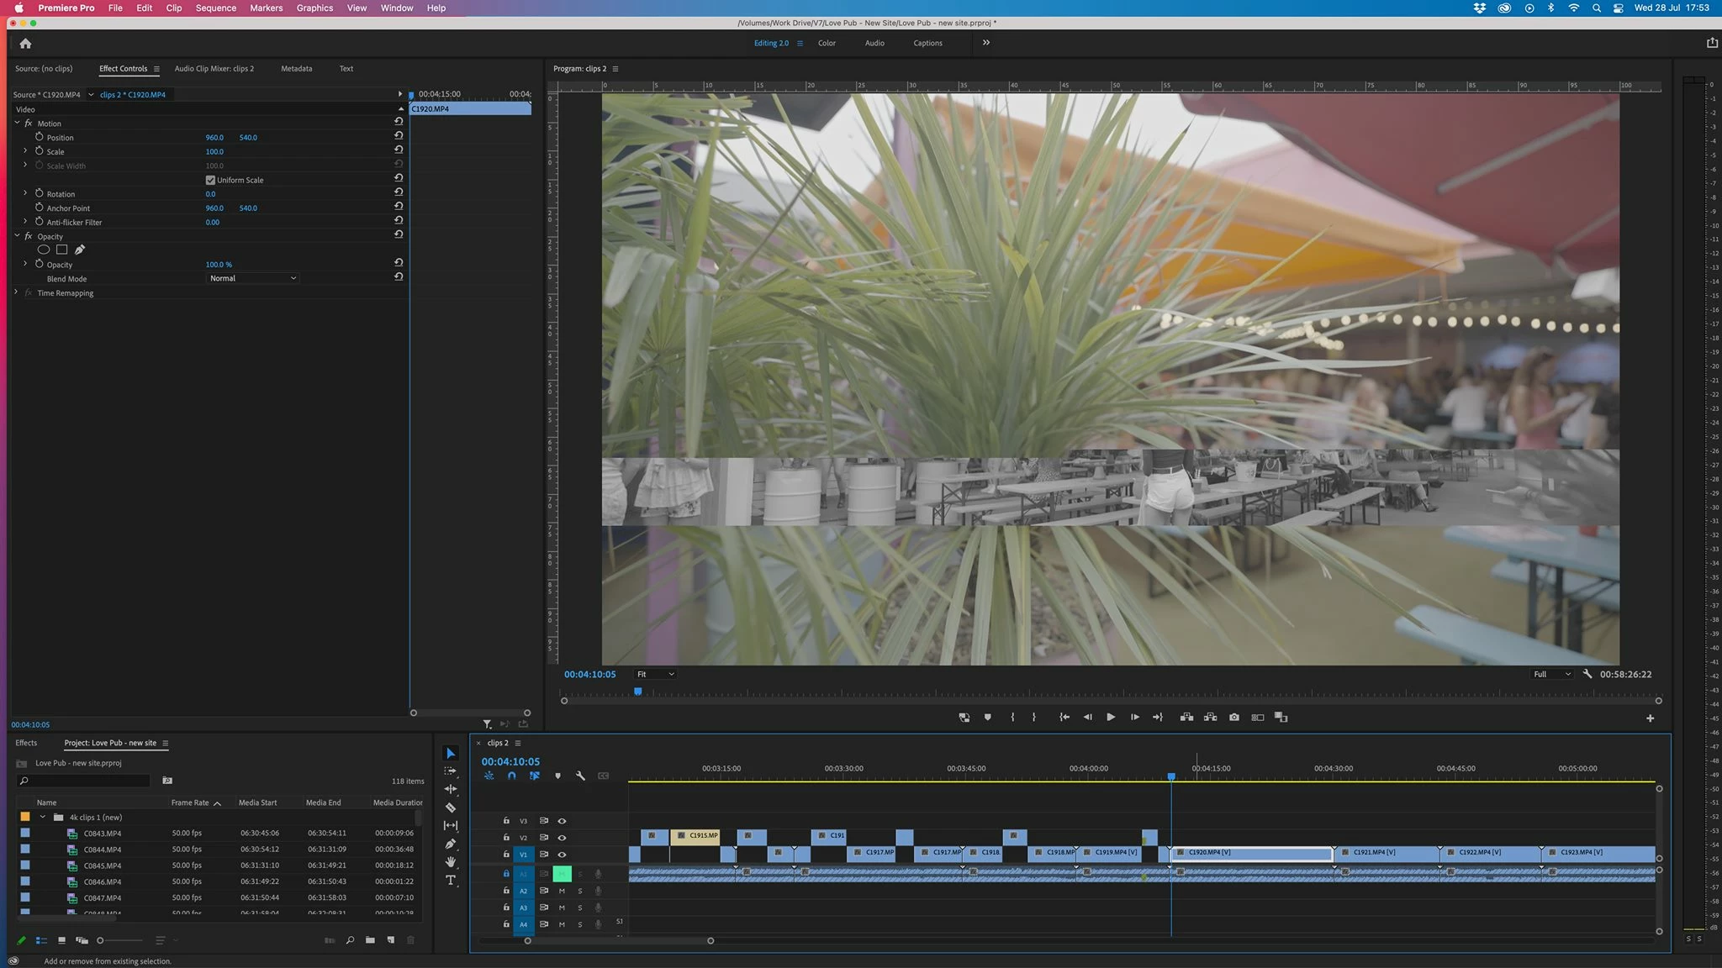This screenshot has width=1722, height=968.
Task: Open the Sequence menu
Action: (x=215, y=8)
